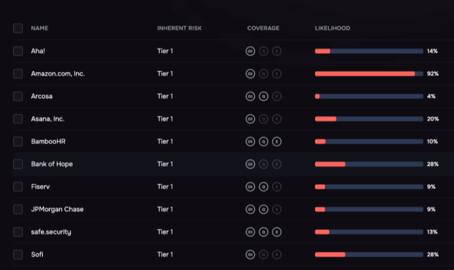Click the OI coverage icon for Amazon.com, Inc.
Screen dimensions: 454x270
[x=250, y=74]
